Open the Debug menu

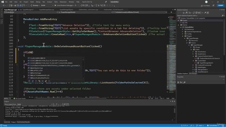pos(38,2)
